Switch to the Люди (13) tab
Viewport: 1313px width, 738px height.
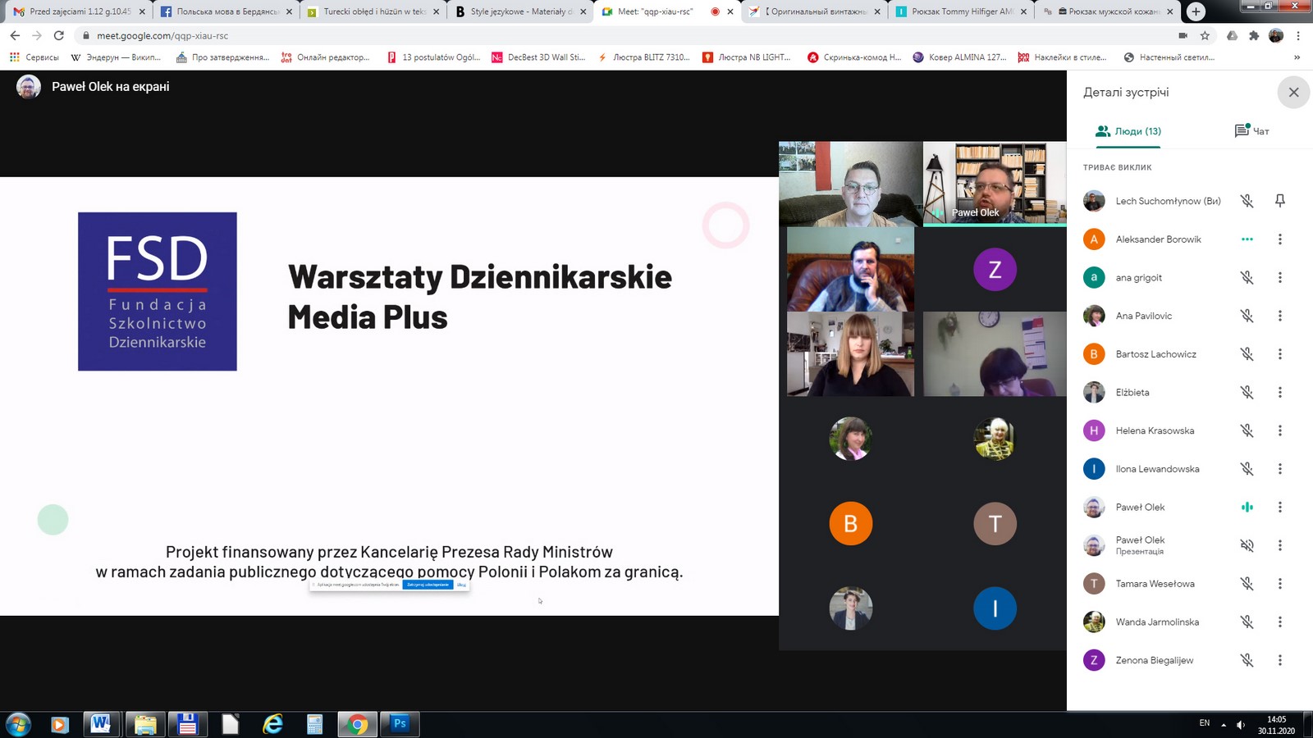(x=1128, y=131)
